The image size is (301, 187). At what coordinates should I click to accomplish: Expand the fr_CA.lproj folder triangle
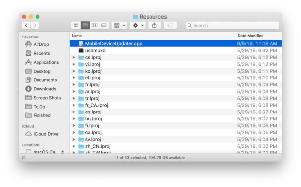(74, 105)
